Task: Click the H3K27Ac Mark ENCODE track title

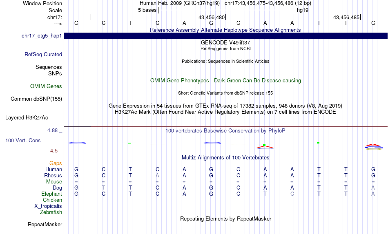Action: [x=225, y=112]
